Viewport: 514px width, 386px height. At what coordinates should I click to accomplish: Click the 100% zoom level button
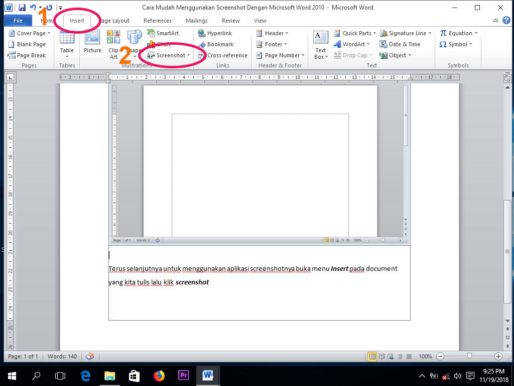tap(425, 356)
